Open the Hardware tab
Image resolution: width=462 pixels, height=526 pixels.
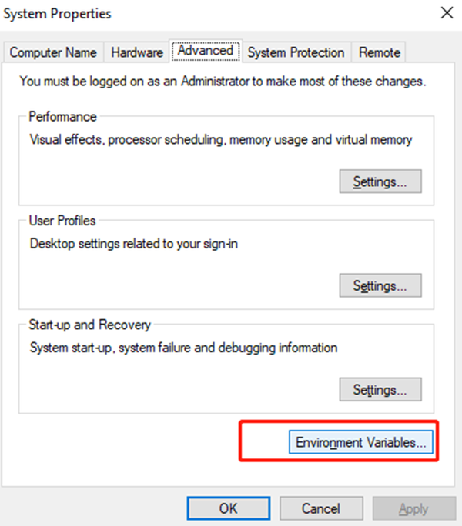(137, 52)
